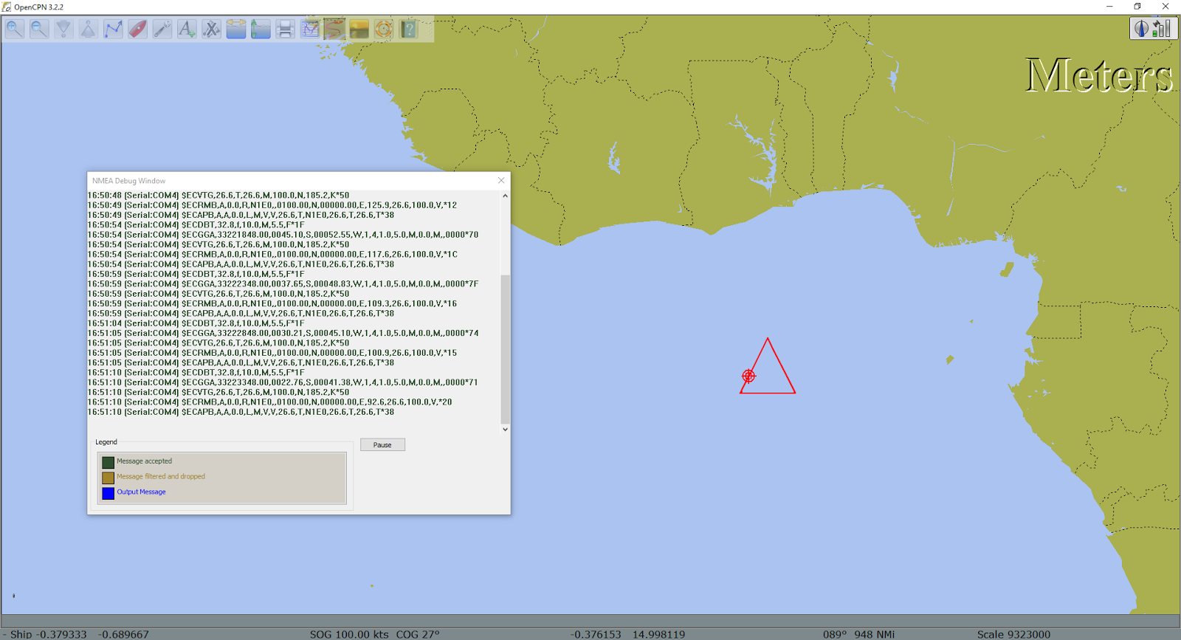Image resolution: width=1181 pixels, height=640 pixels.
Task: Click the 16:50:54 $ECGGA log line
Action: tap(283, 235)
